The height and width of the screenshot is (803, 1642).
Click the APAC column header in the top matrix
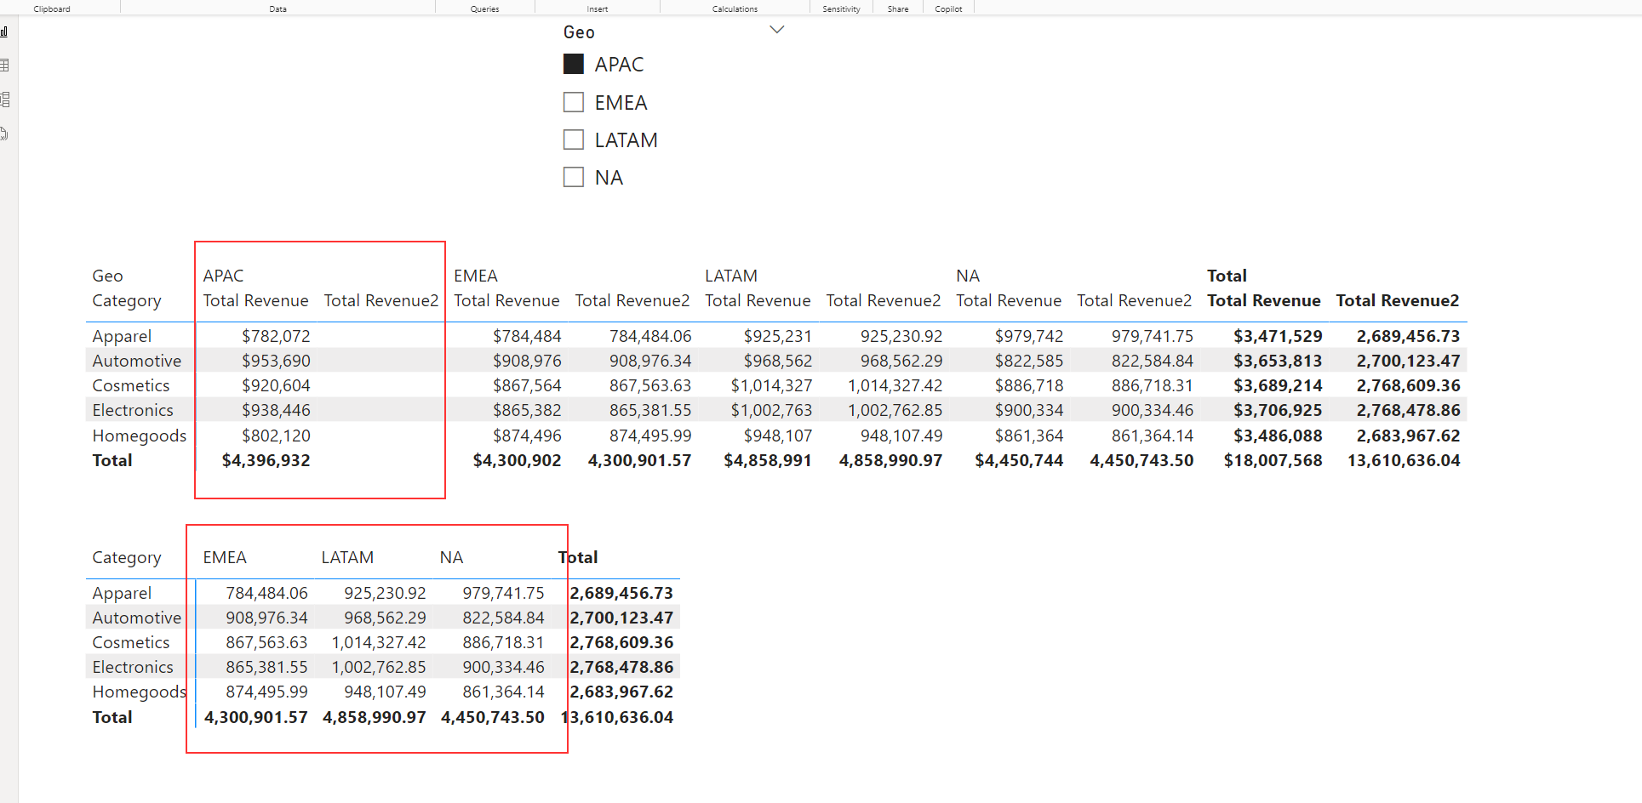point(223,276)
